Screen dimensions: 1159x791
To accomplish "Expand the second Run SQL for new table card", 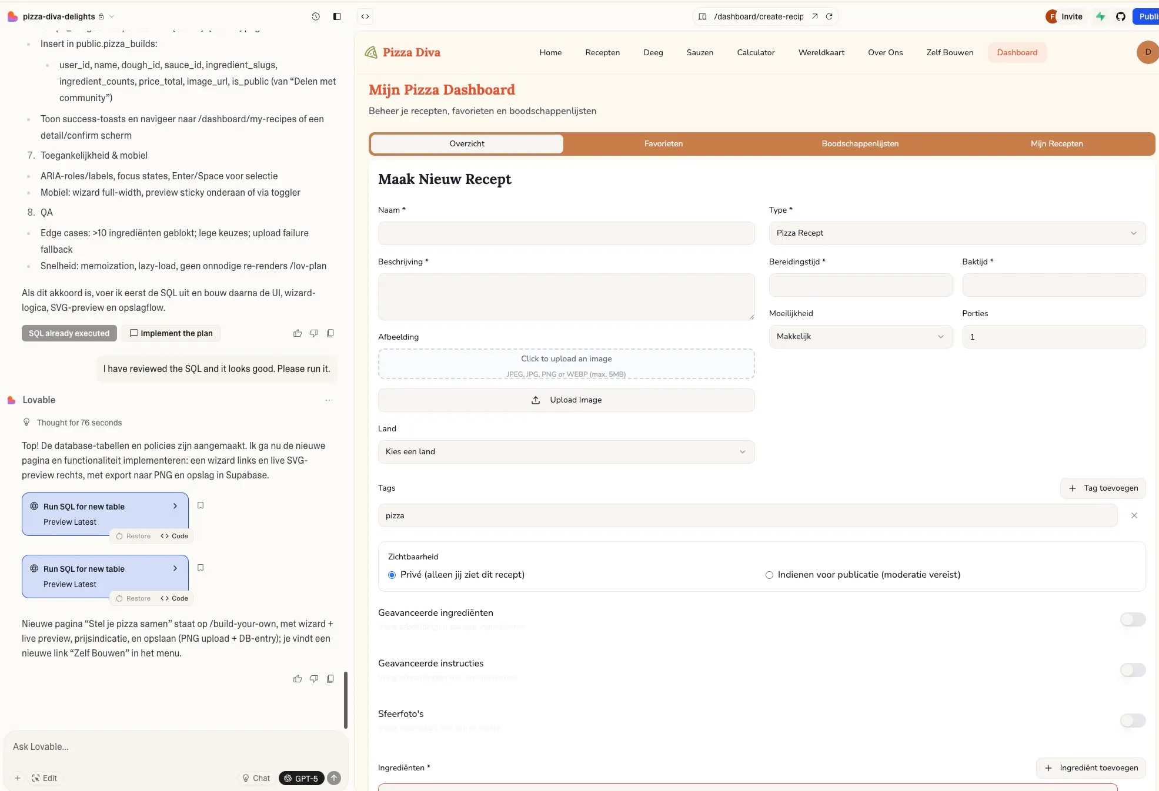I will point(105,577).
